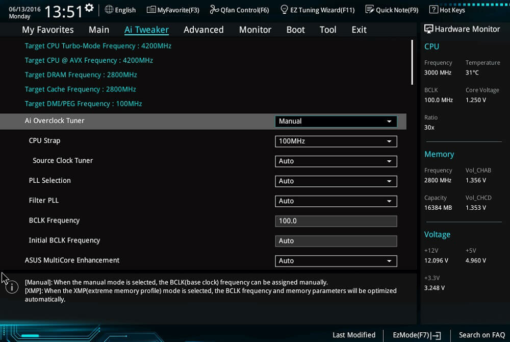Click the Memory section heading
This screenshot has height=342, width=510.
coord(439,154)
